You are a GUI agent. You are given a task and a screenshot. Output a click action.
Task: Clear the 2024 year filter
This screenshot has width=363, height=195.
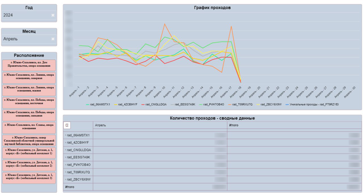(53, 15)
